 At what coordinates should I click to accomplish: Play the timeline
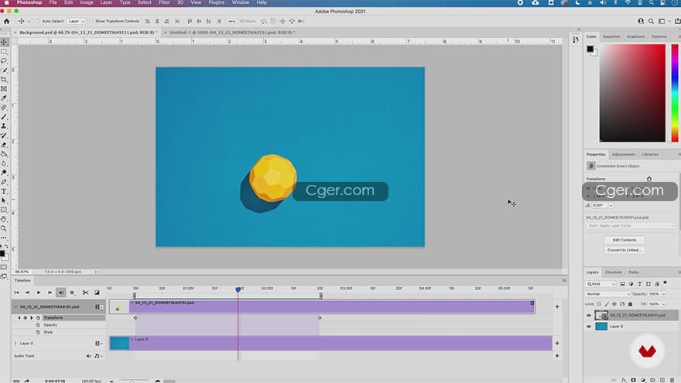39,292
